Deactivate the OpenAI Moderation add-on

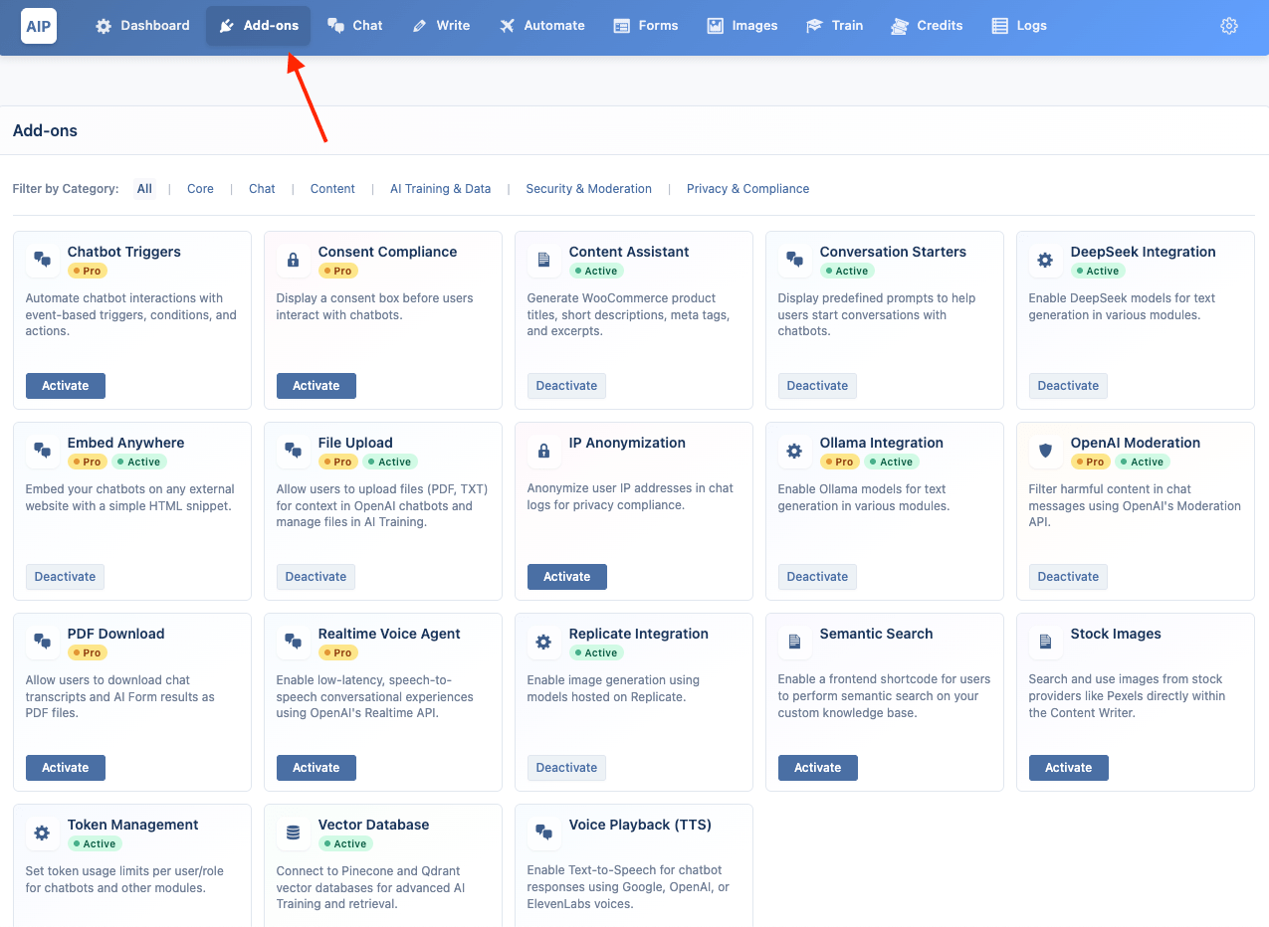click(x=1068, y=577)
